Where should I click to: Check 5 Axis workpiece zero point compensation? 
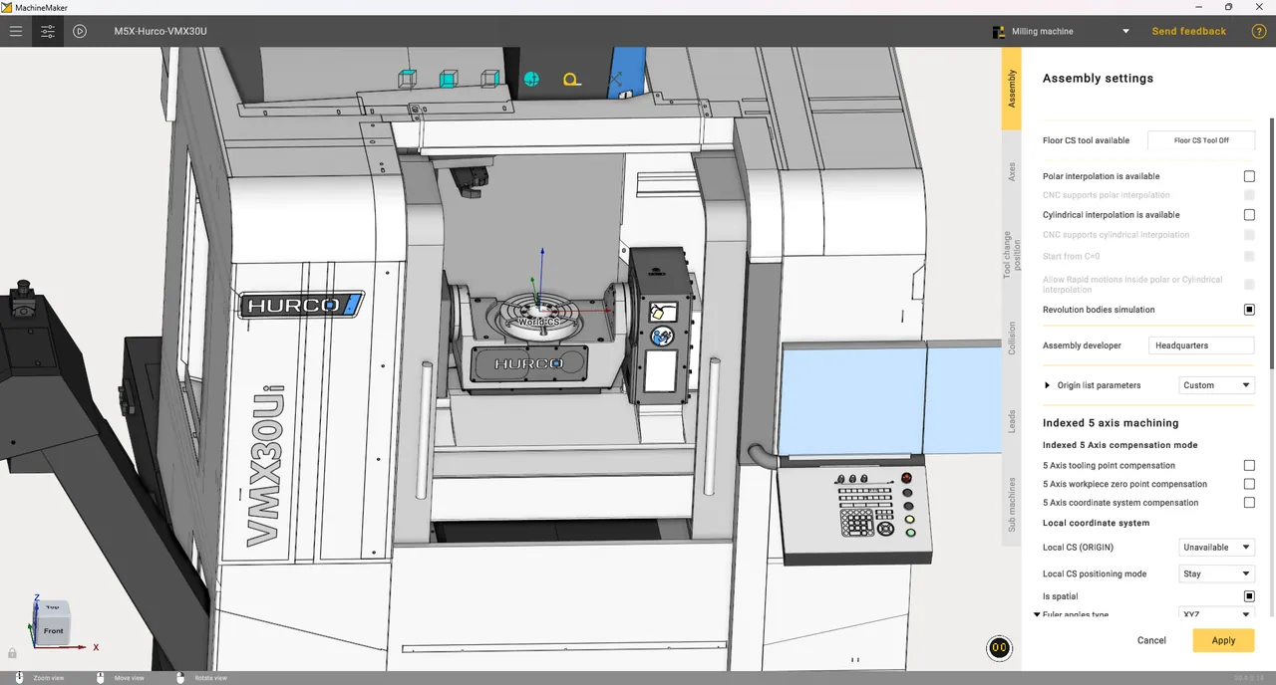[x=1249, y=484]
